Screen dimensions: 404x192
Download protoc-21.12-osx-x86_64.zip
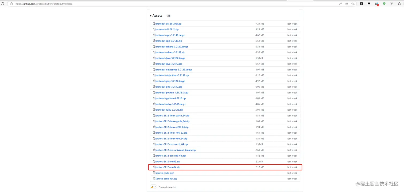[170, 156]
